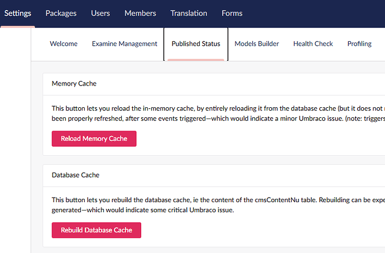
Task: Open the Users section
Action: click(100, 13)
